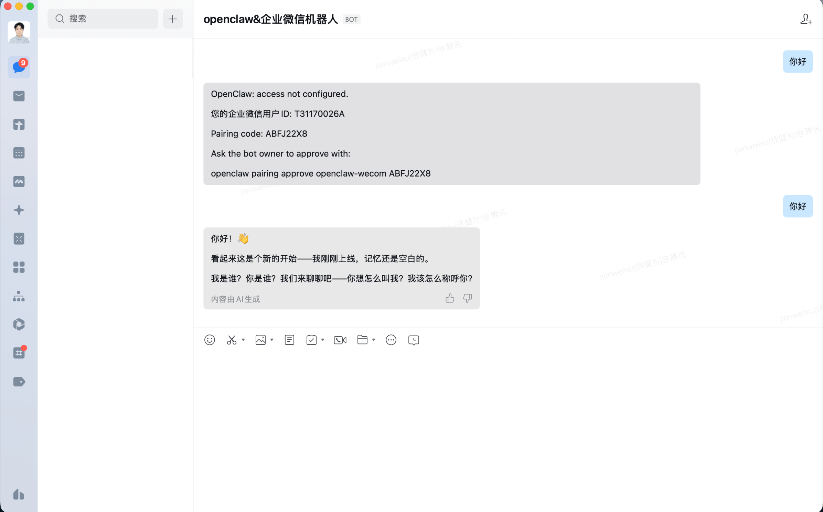Give a thumbs up to the AI reply
The image size is (823, 512).
coord(450,298)
